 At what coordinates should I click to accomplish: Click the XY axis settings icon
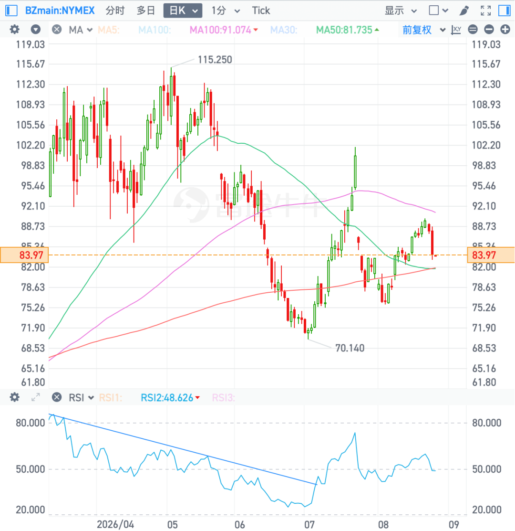point(456,30)
